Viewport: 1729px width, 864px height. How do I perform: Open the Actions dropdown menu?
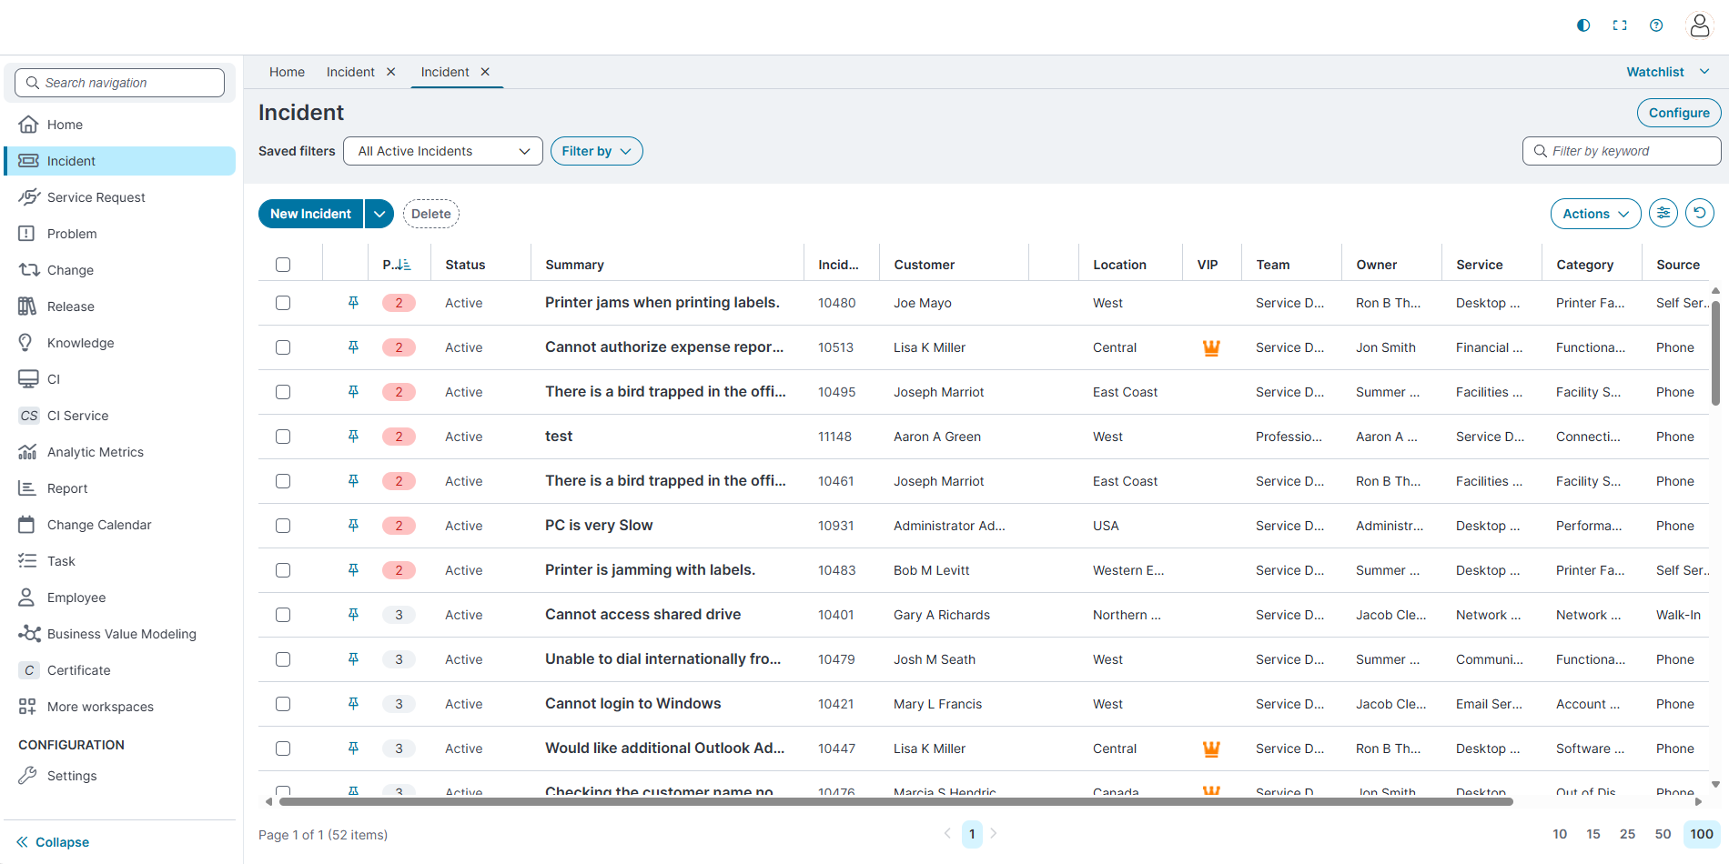click(1594, 214)
